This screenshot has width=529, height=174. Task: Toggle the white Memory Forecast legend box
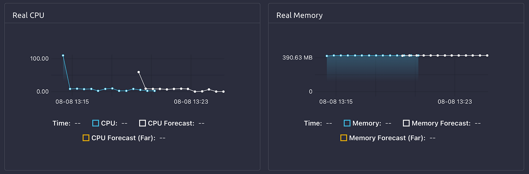pos(406,123)
